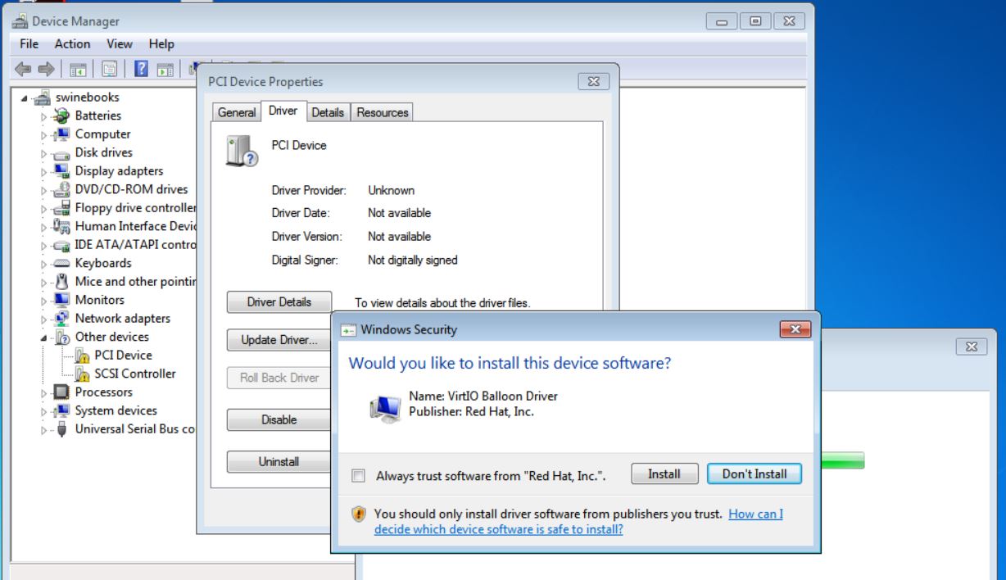Expand the Floppy drive controllers node arrow

[44, 208]
